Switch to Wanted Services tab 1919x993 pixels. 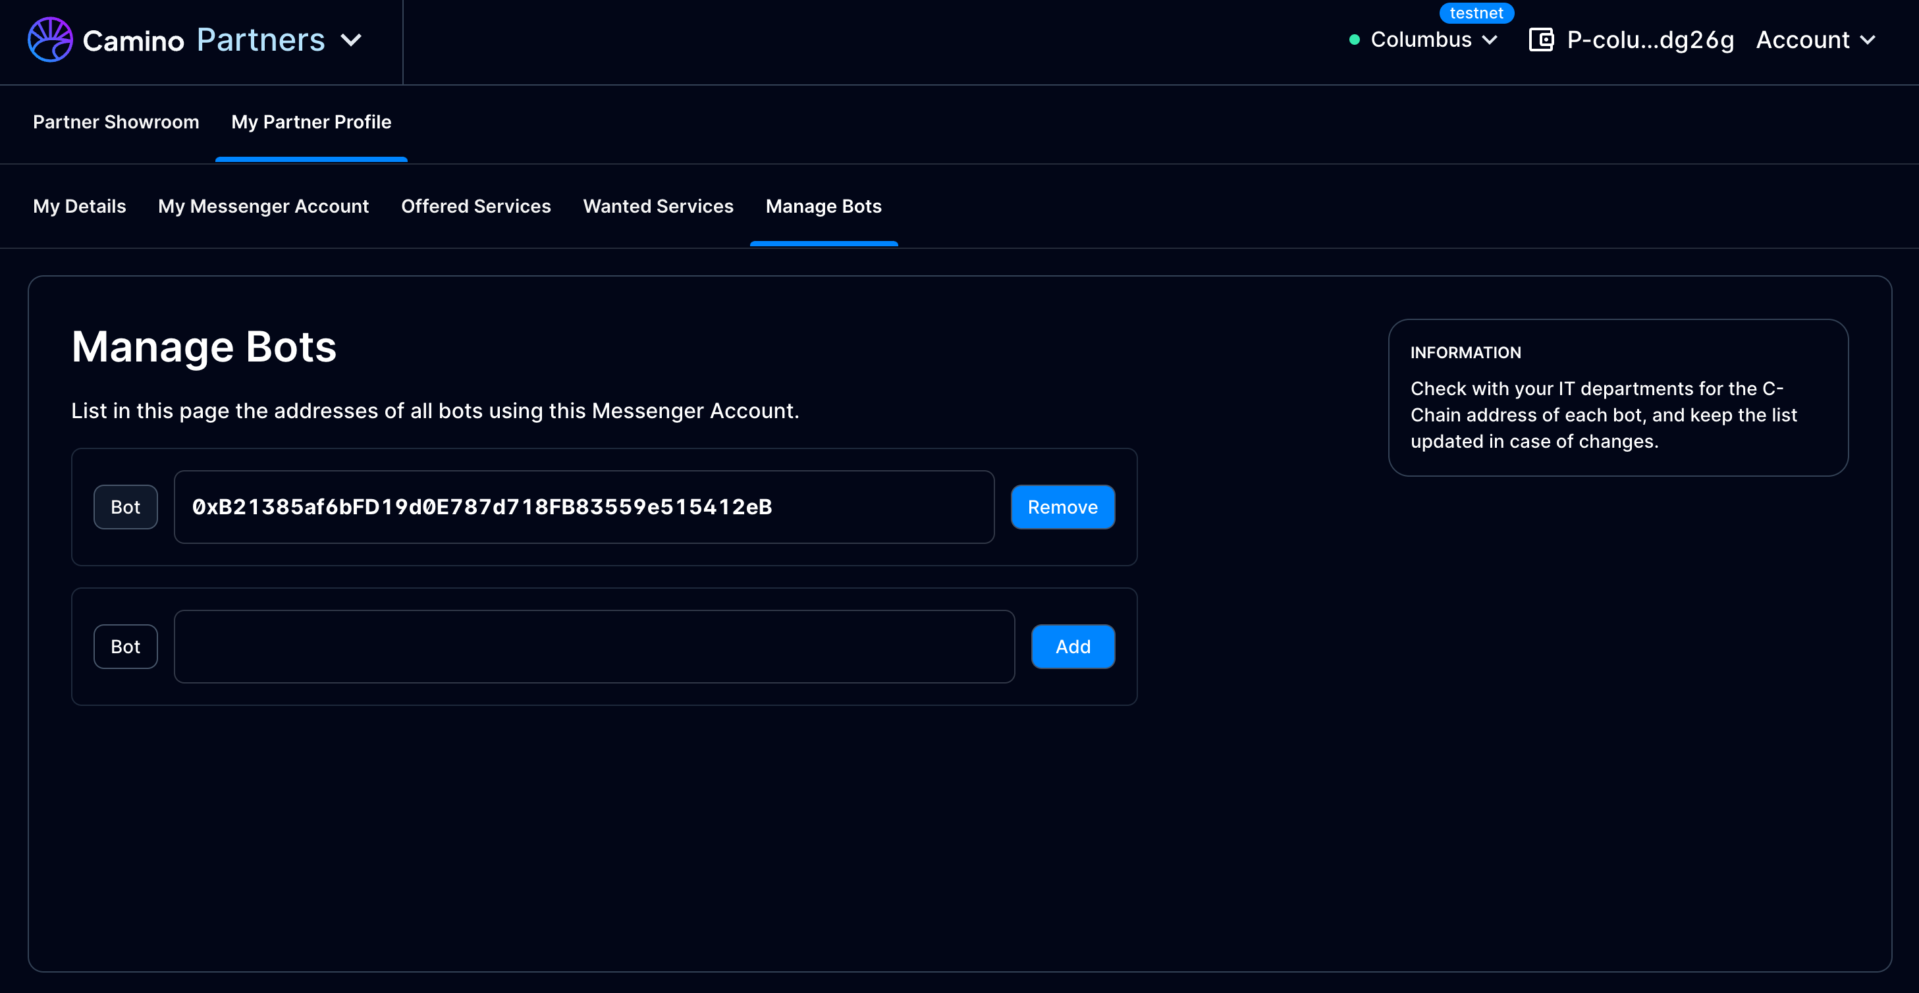coord(658,206)
